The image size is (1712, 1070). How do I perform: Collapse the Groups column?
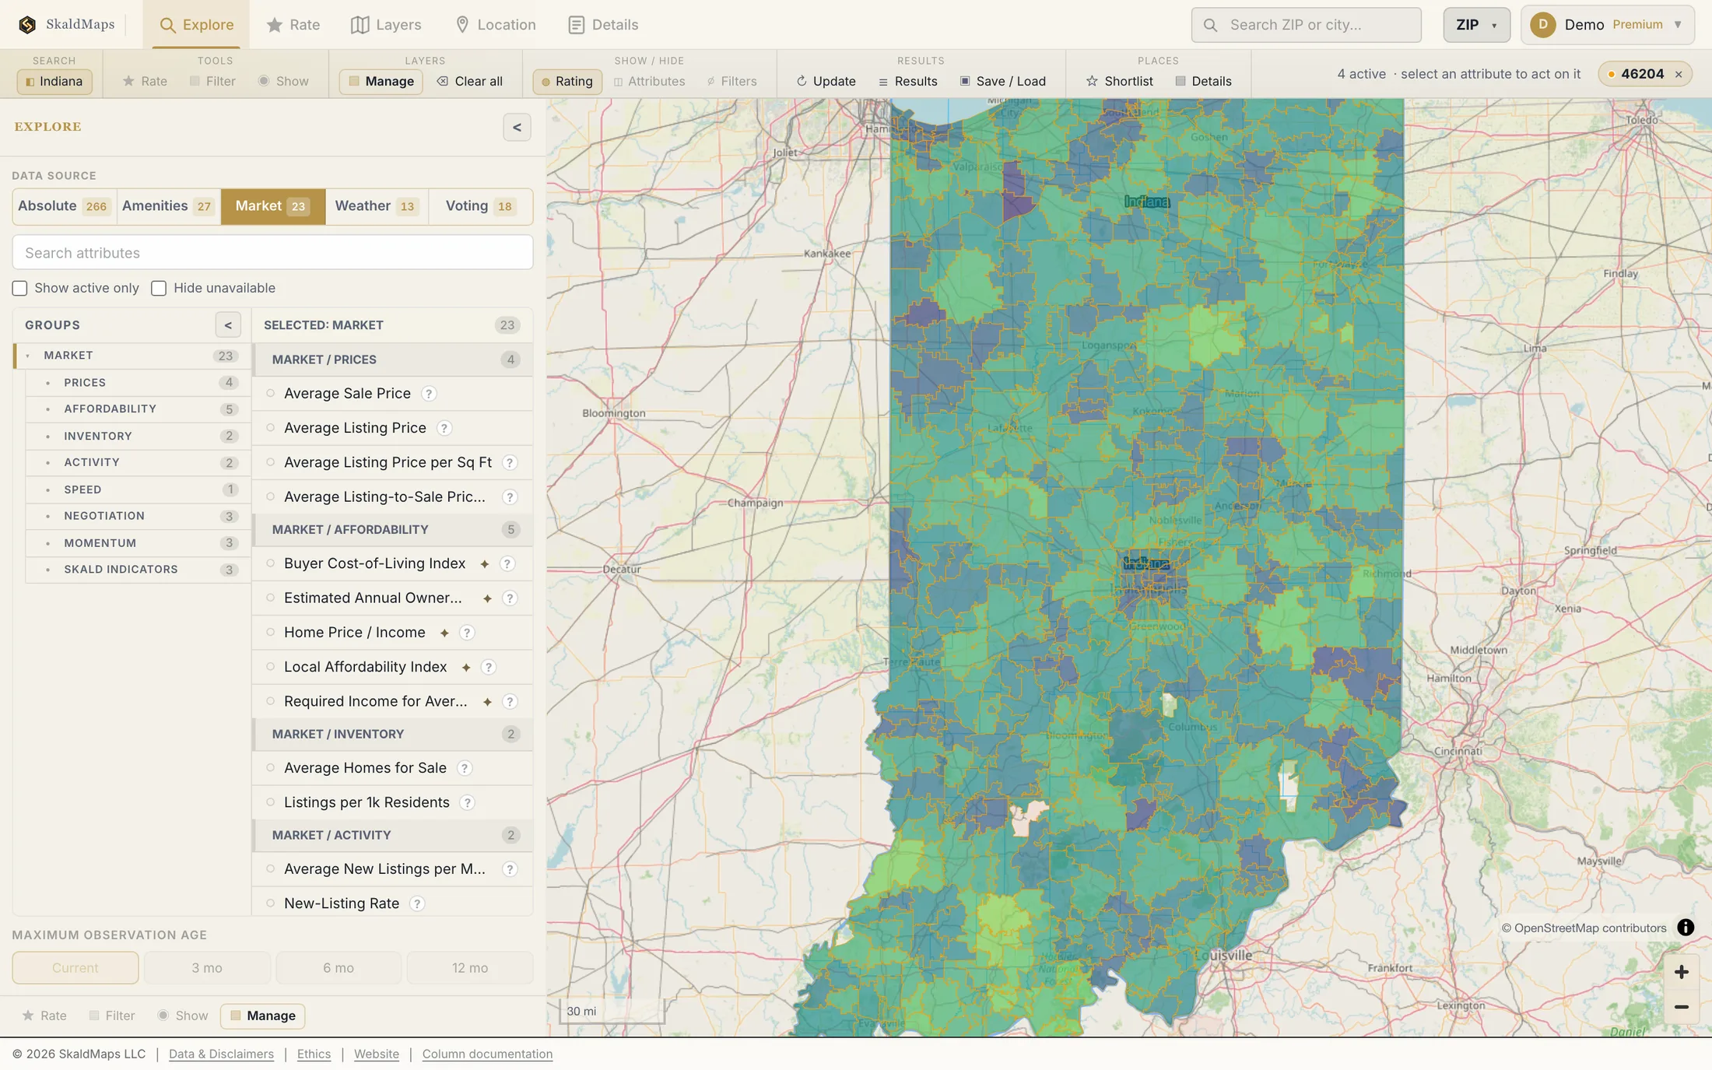point(228,325)
